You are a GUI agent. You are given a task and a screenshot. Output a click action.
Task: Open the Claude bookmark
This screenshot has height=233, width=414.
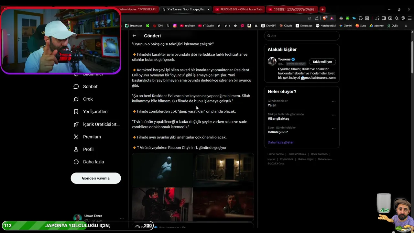click(286, 26)
